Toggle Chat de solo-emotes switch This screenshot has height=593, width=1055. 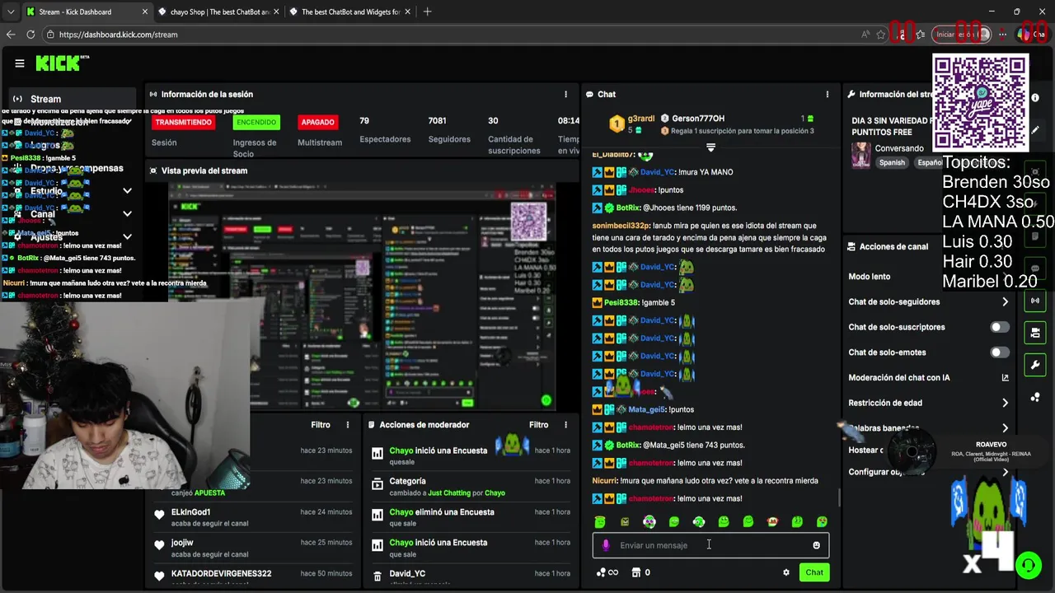[999, 353]
